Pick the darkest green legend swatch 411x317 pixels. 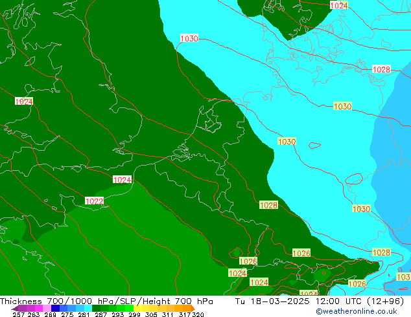tap(96, 308)
